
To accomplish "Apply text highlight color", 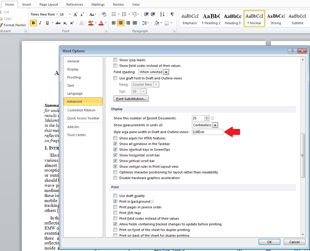I will 91,23.
